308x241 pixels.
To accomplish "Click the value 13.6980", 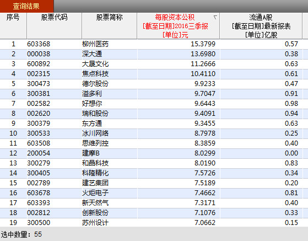I will [x=203, y=54].
